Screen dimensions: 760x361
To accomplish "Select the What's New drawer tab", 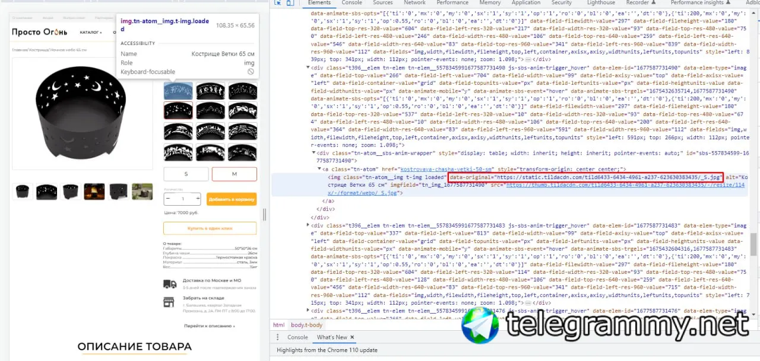I will [332, 337].
